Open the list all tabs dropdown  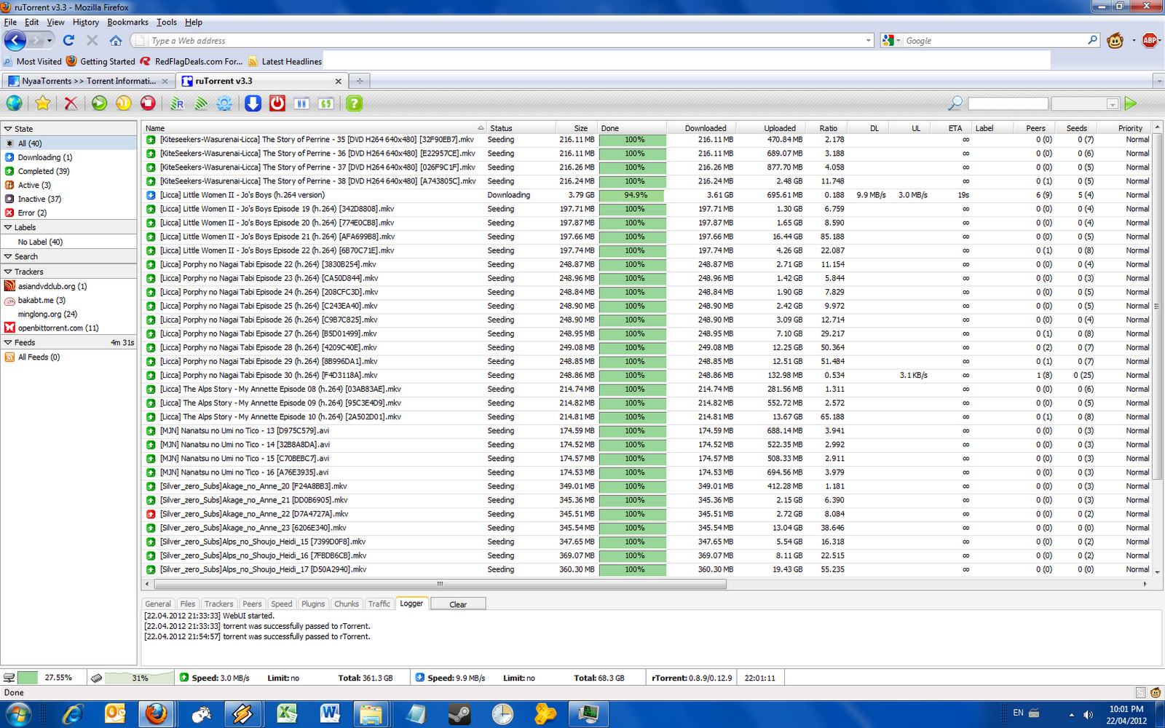coord(1158,81)
